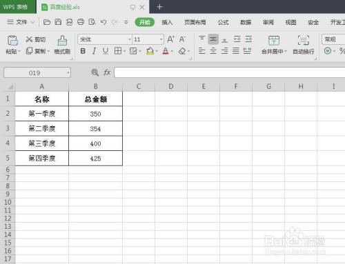This screenshot has height=264, width=345.
Task: Align text right
Action: tap(225, 51)
